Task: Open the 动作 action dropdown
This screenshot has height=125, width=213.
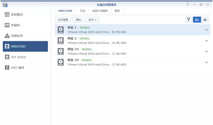Action: (x=92, y=20)
